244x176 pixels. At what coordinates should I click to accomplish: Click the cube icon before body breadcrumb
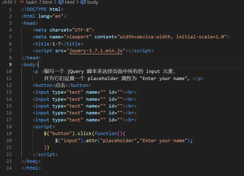pos(83,2)
